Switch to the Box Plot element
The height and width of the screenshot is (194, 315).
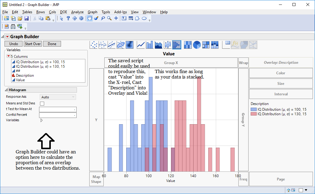point(167,44)
